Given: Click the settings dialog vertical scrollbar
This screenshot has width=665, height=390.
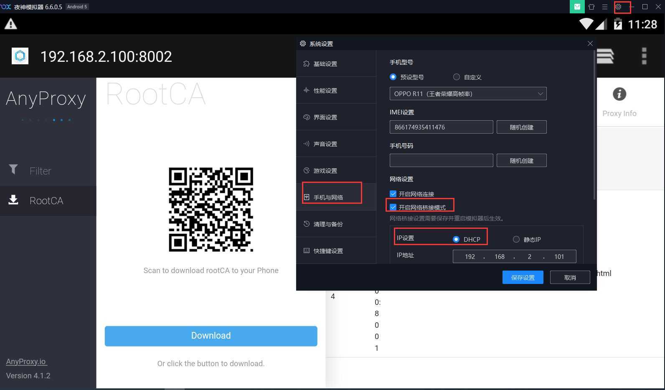Looking at the screenshot, I should (594, 125).
